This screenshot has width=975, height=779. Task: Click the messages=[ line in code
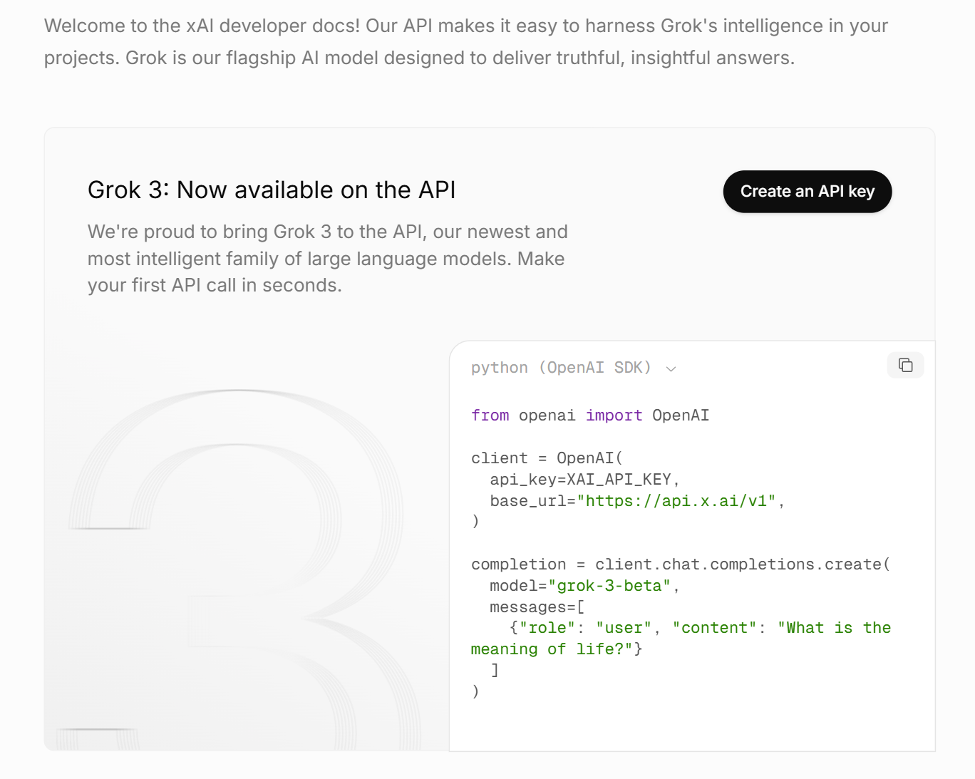537,607
